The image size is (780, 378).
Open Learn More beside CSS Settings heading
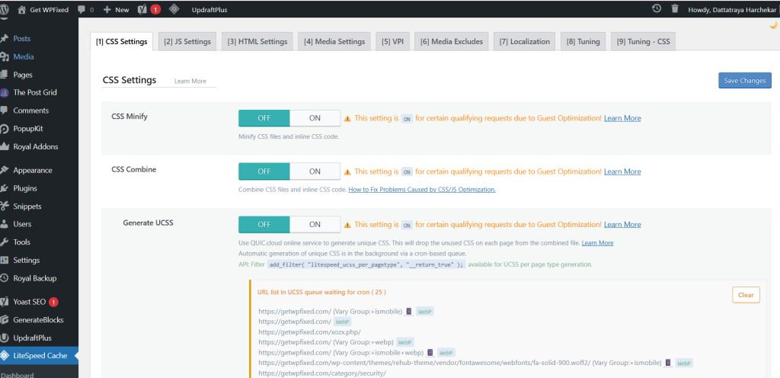point(190,81)
